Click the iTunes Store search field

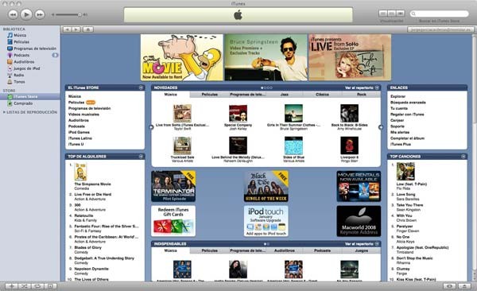(440, 14)
